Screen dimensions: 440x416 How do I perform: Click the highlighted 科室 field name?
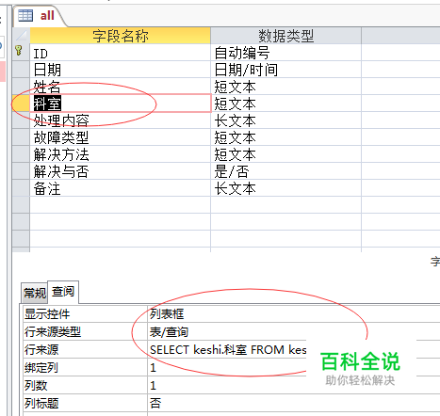coord(47,104)
